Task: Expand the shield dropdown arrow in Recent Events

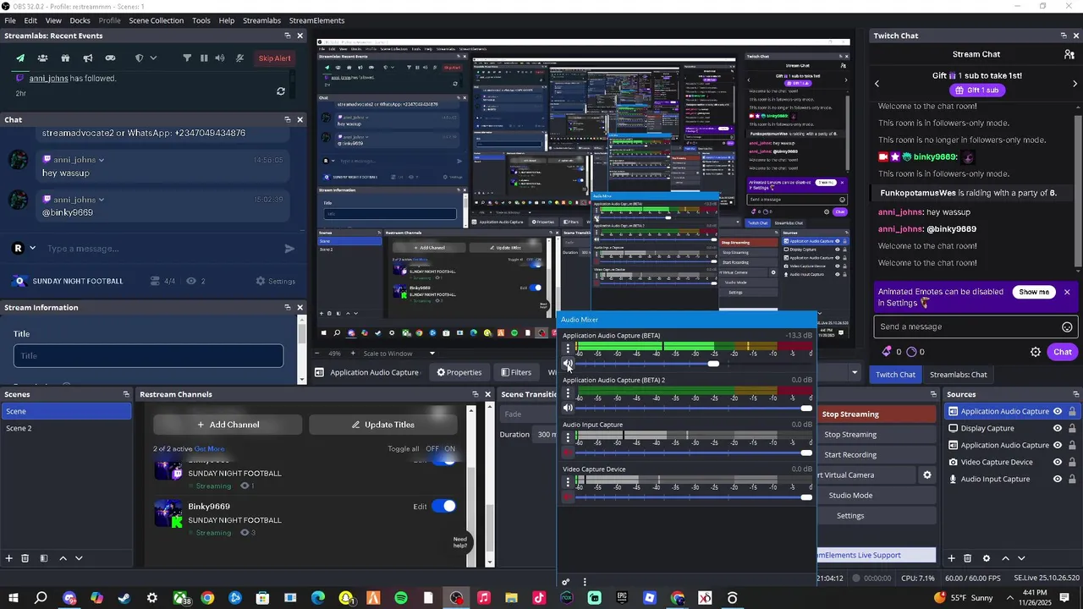Action: [153, 58]
